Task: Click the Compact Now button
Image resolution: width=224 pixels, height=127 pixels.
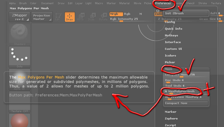Action: (x=186, y=103)
